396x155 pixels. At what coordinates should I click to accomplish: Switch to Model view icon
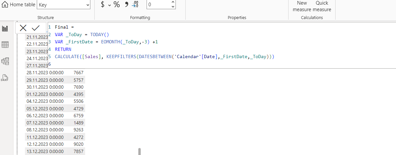[5, 61]
